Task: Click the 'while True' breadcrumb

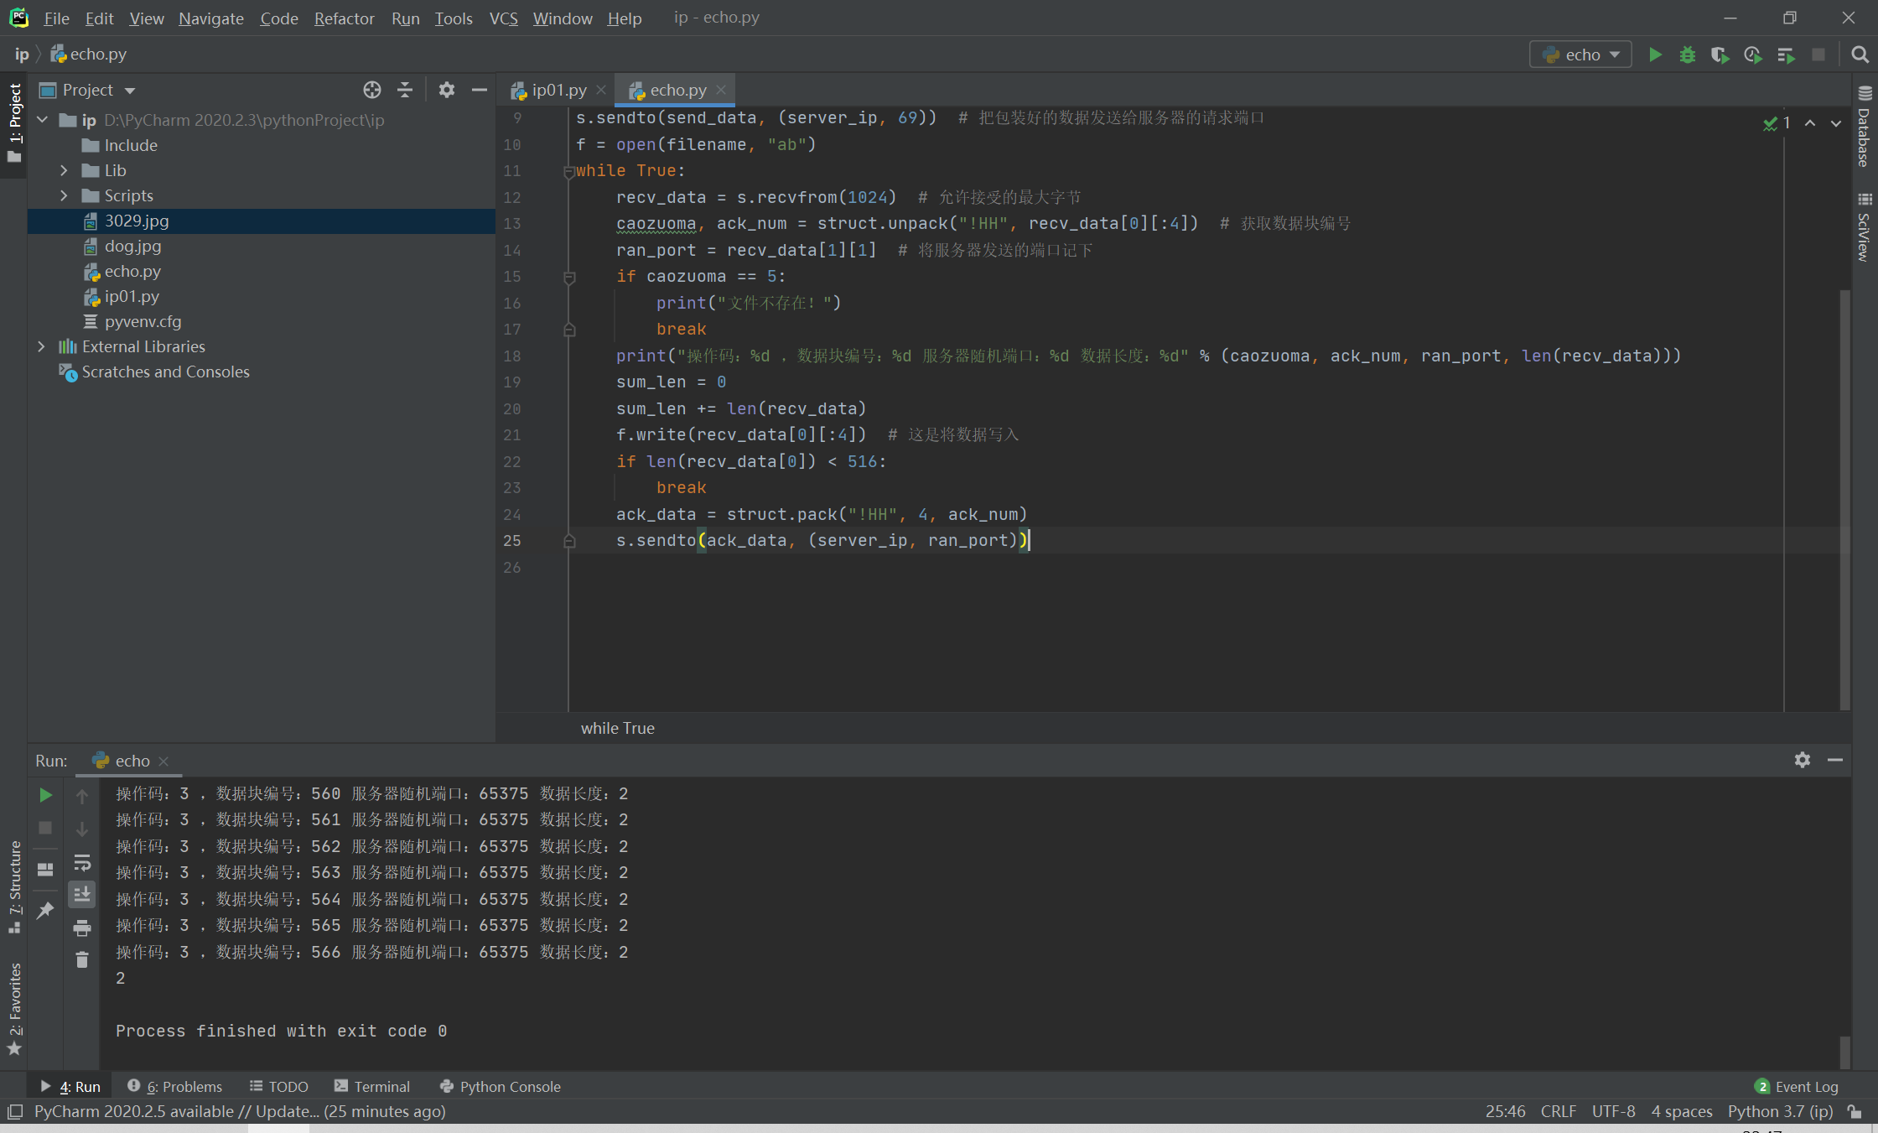Action: 617,728
